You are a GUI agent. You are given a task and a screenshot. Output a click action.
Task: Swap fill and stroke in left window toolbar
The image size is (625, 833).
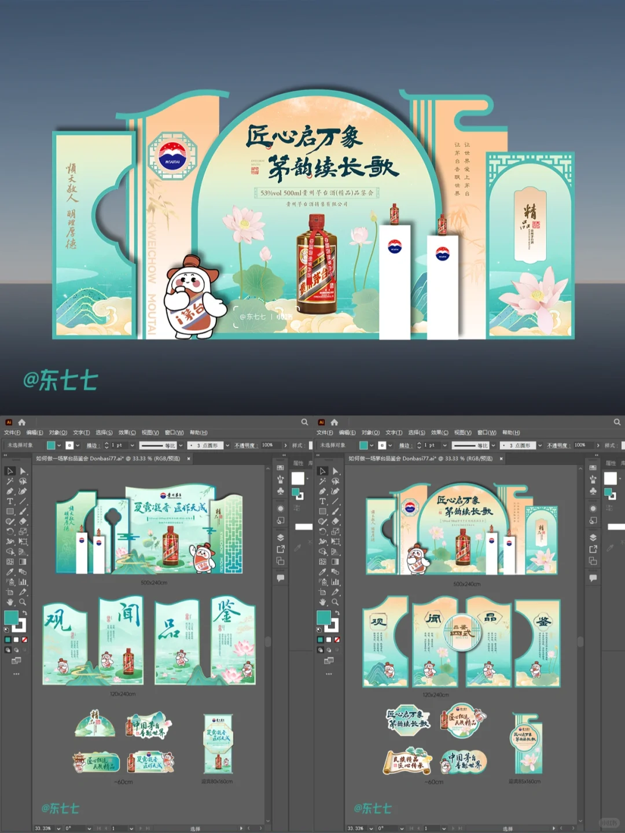(x=24, y=614)
